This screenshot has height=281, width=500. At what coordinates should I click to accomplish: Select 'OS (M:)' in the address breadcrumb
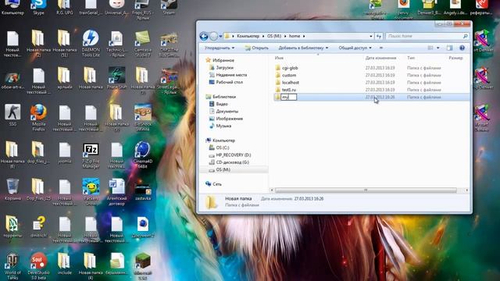coord(274,37)
